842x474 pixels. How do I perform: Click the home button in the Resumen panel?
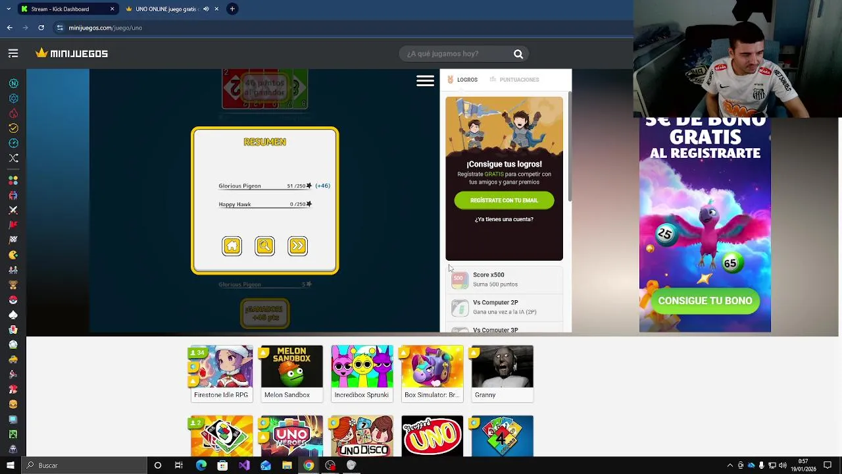click(x=232, y=246)
